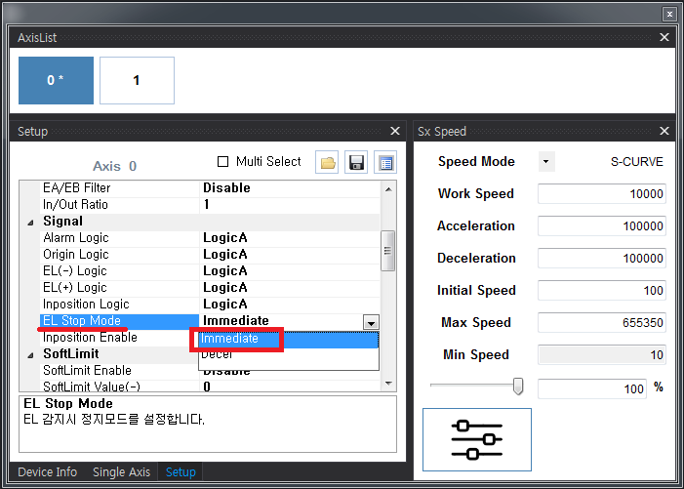This screenshot has width=684, height=489.
Task: Switch to the Single Axis tab
Action: [x=121, y=472]
